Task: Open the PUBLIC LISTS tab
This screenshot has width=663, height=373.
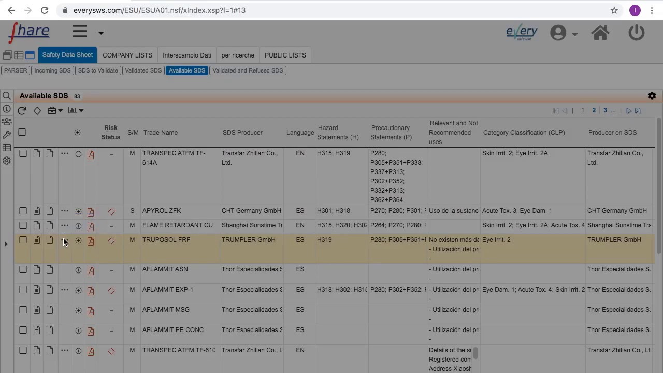Action: (x=285, y=55)
